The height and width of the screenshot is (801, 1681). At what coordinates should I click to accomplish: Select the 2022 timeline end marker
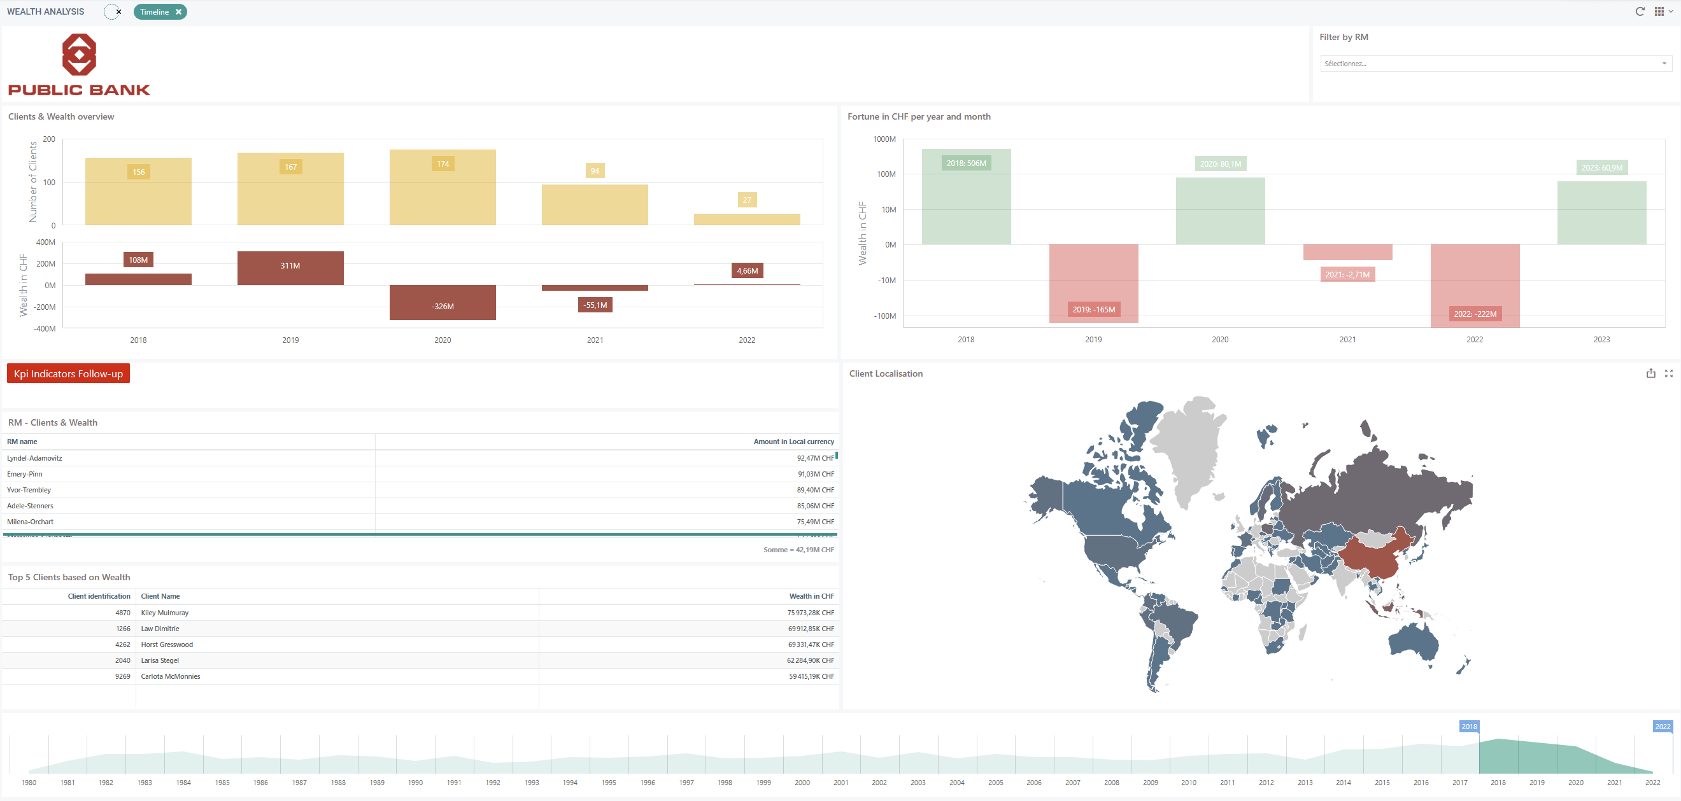[x=1663, y=727]
